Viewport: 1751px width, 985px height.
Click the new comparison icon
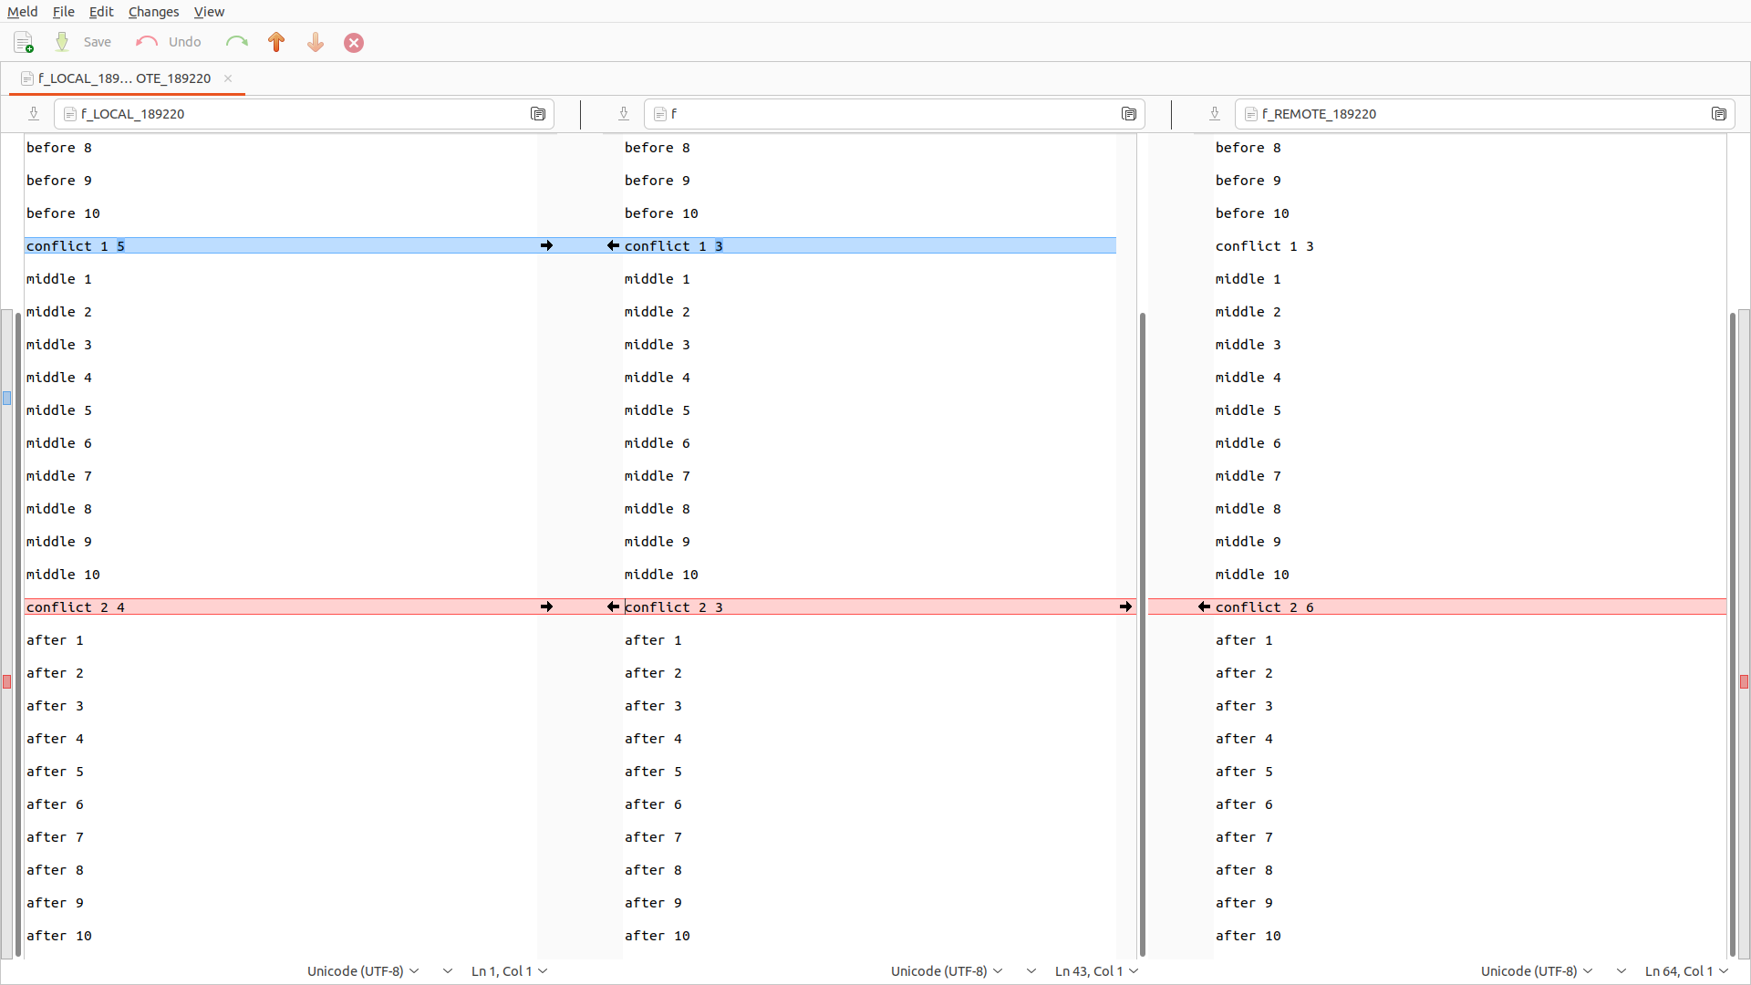pyautogui.click(x=24, y=42)
